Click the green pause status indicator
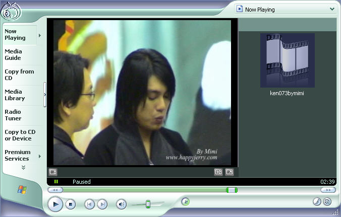Image resolution: width=341 pixels, height=217 pixels. [x=56, y=182]
